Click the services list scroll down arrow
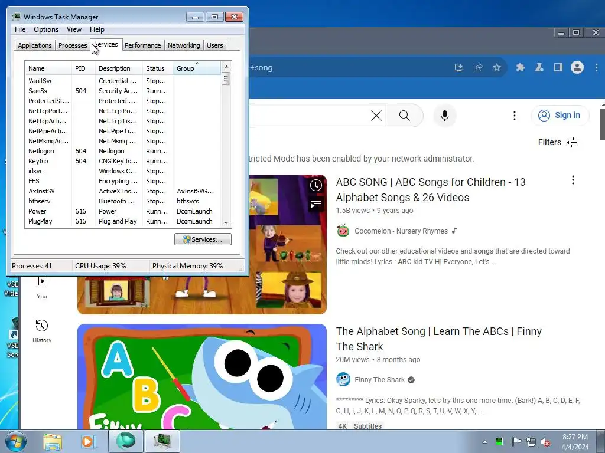The height and width of the screenshot is (453, 605). (x=226, y=222)
